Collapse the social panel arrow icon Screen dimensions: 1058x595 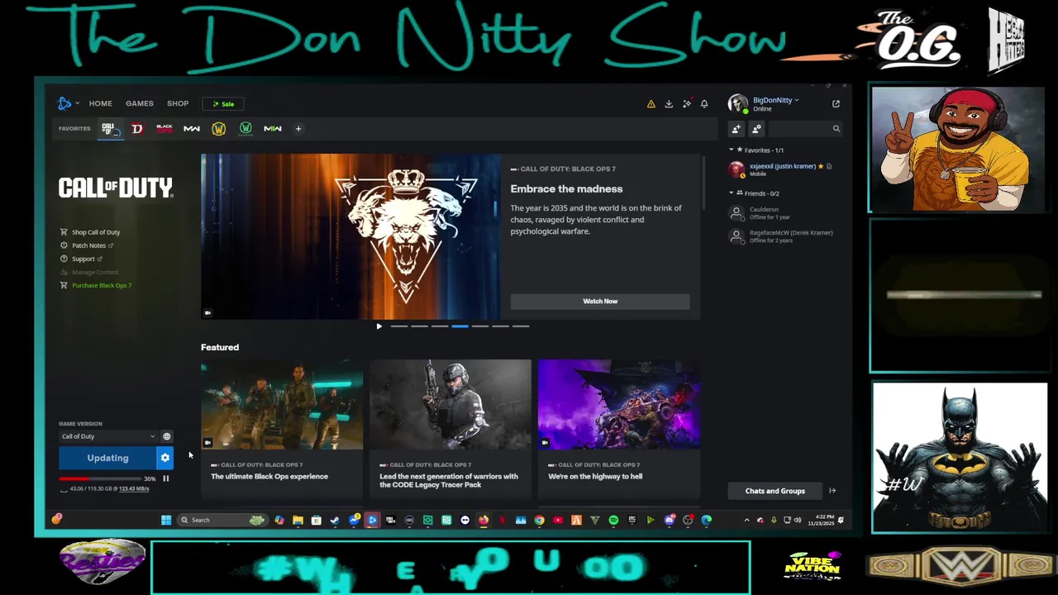832,491
